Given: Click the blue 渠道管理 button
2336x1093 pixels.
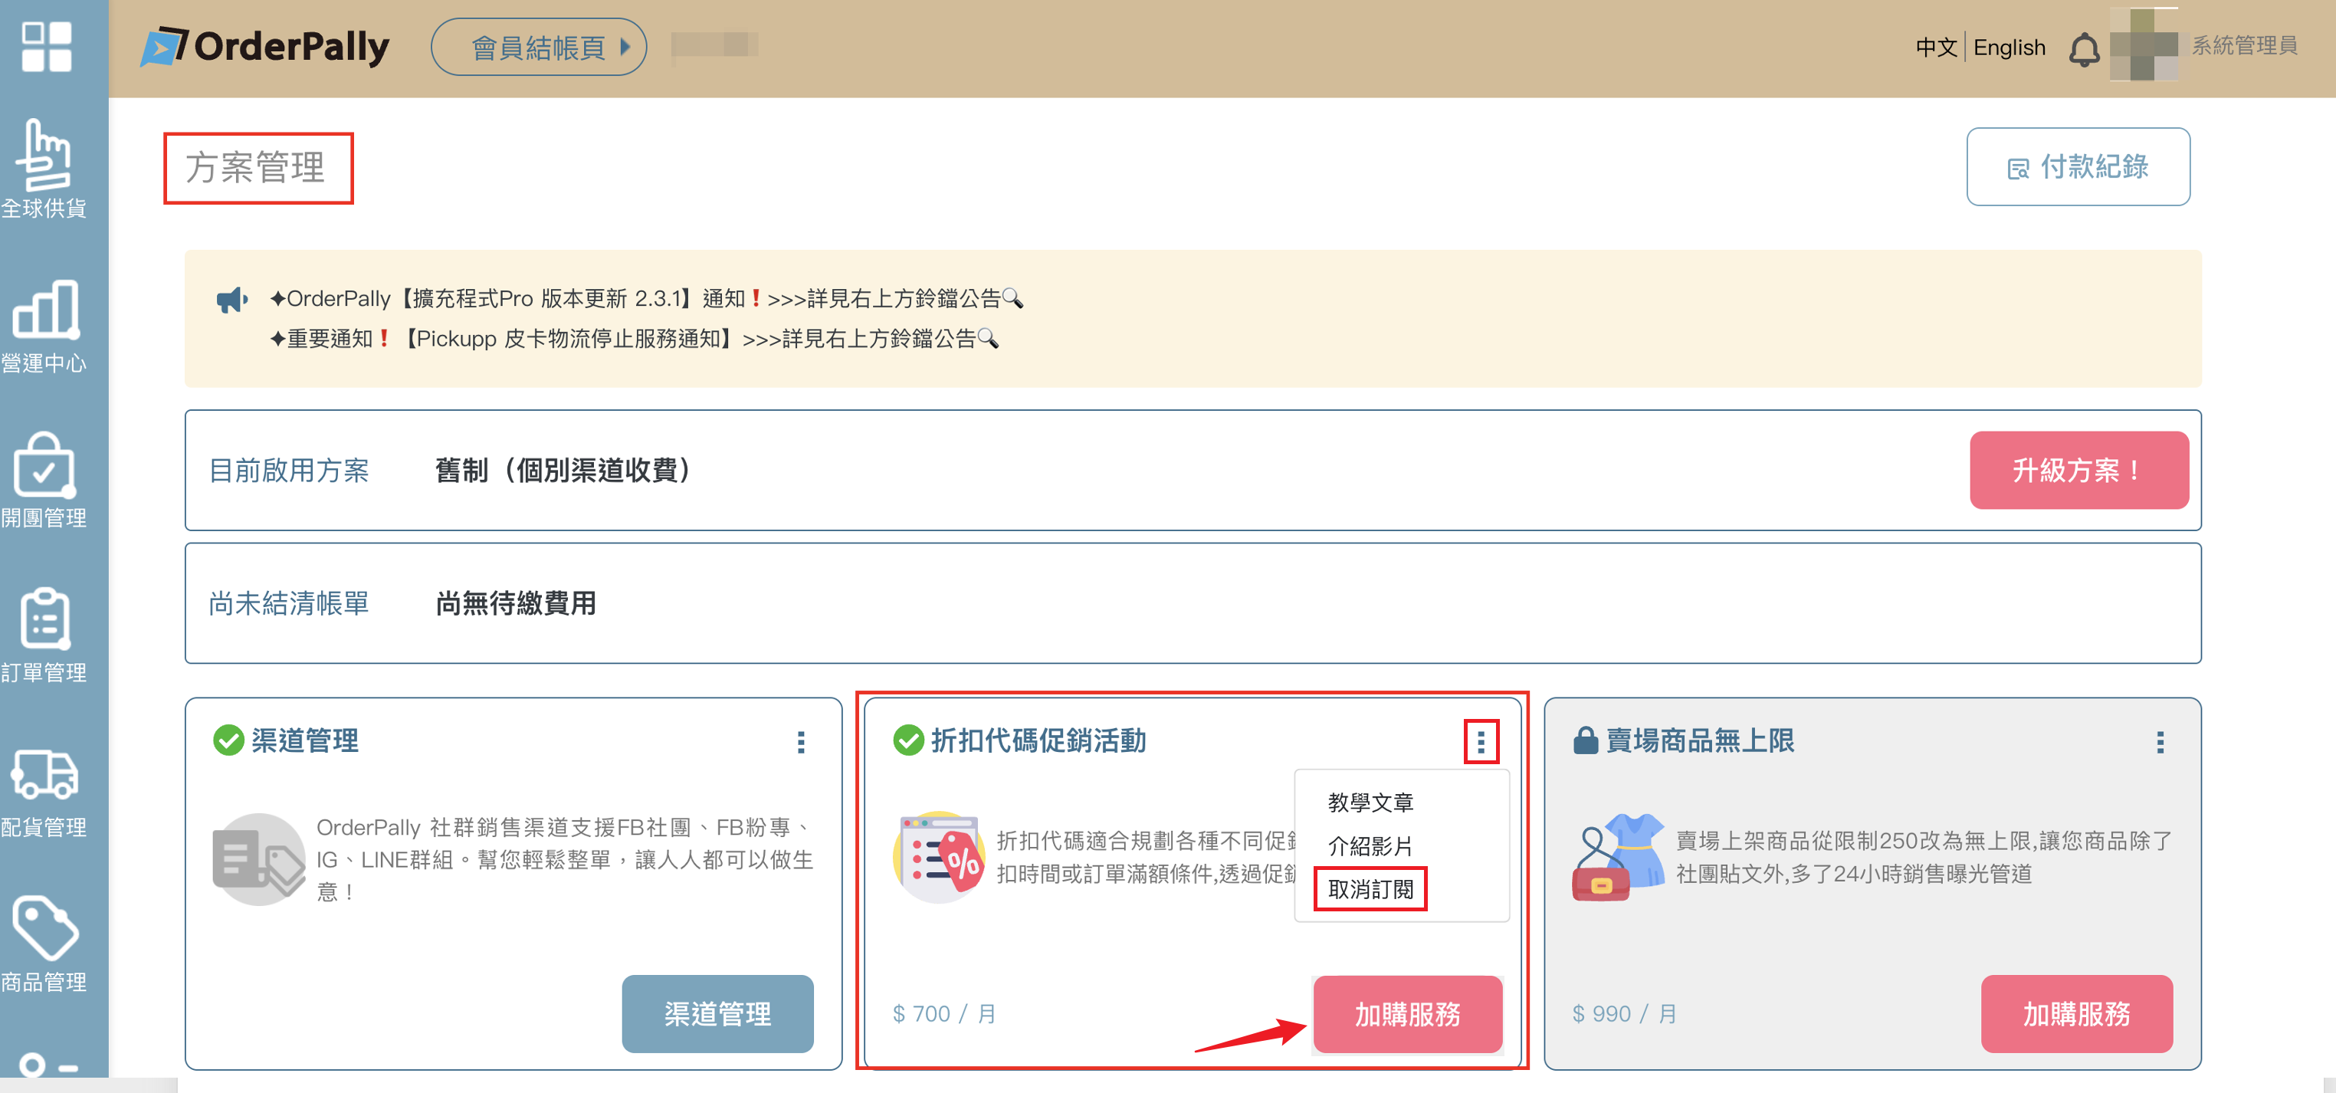Looking at the screenshot, I should coord(717,1013).
